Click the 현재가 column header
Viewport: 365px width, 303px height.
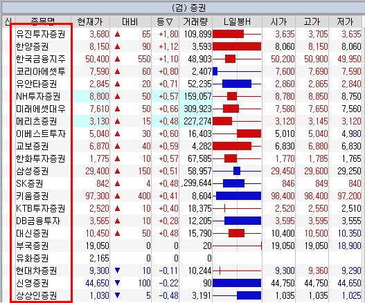pyautogui.click(x=90, y=22)
